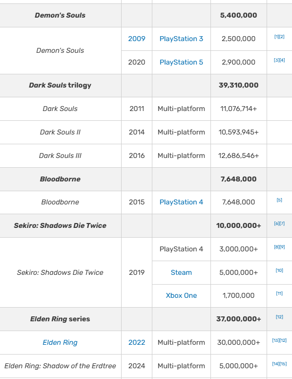
Task: Select the 3,000,000+ sales cell
Action: pos(238,249)
